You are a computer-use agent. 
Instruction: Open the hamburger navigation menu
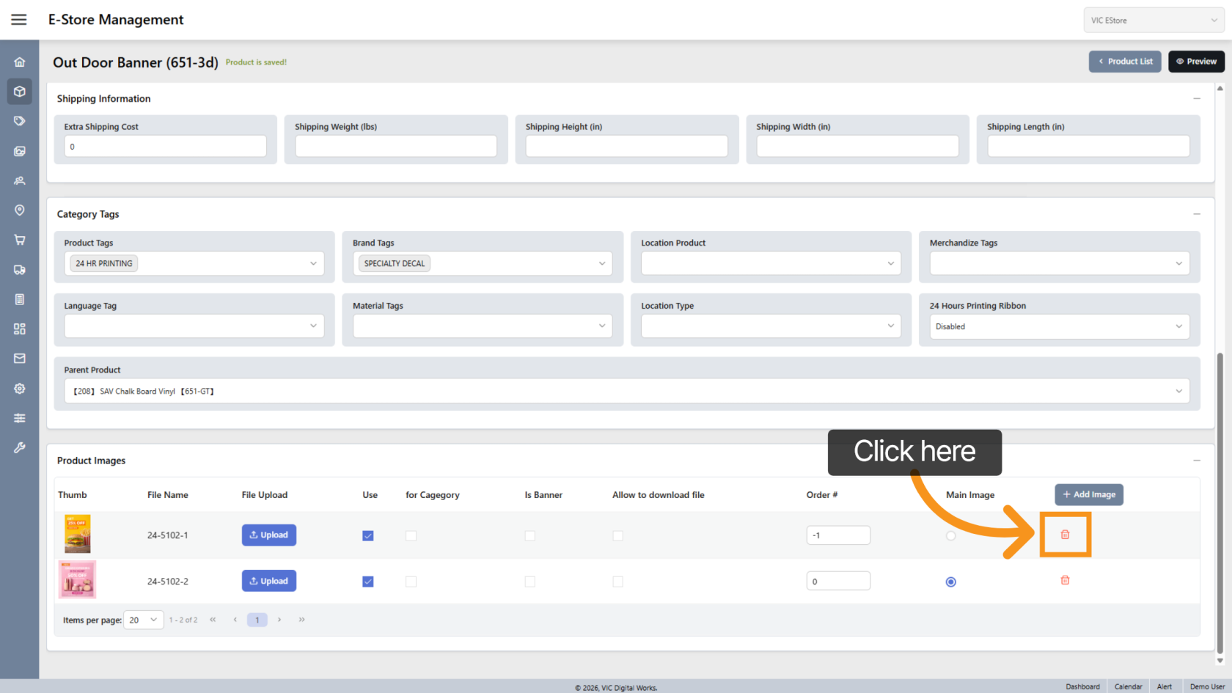coord(19,20)
